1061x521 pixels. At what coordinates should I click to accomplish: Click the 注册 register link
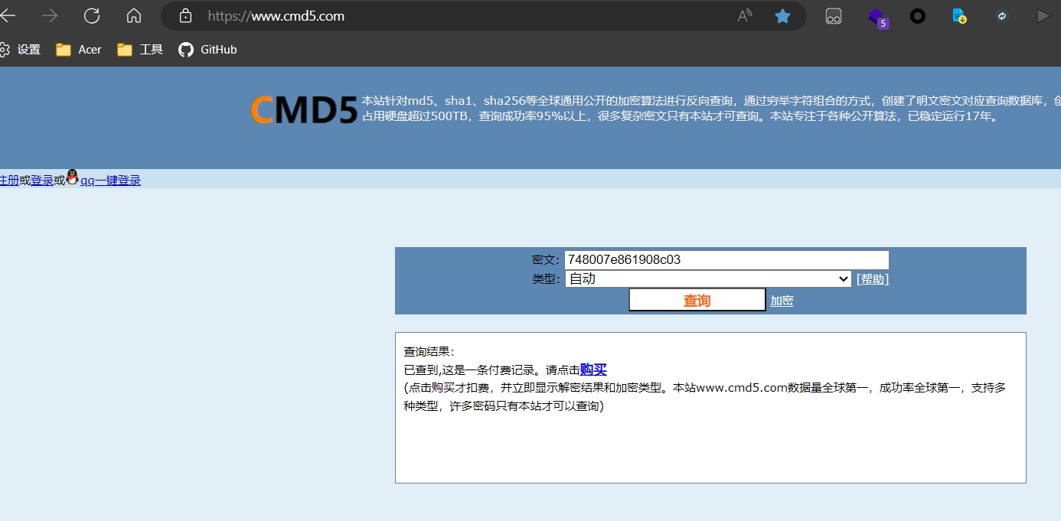9,181
